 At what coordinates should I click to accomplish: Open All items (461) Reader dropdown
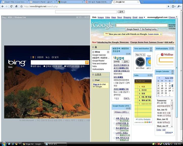121,112
